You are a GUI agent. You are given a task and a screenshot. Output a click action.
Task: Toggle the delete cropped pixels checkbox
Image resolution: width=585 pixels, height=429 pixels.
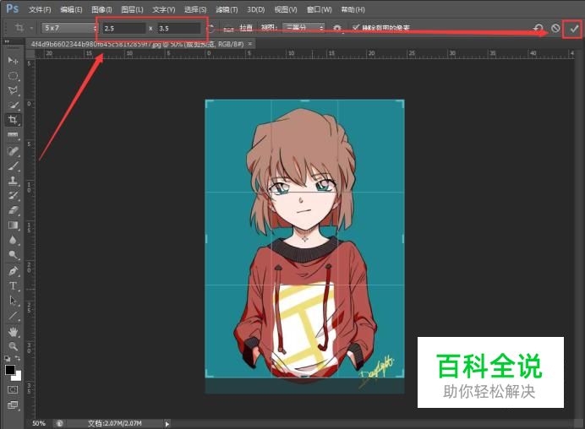(356, 28)
